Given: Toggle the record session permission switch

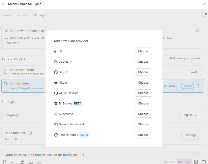Looking at the screenshot, I should tap(196, 155).
